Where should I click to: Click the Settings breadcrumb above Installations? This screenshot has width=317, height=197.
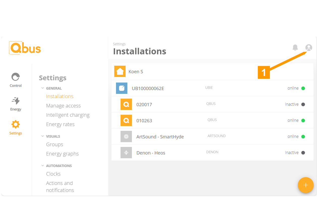tap(119, 44)
